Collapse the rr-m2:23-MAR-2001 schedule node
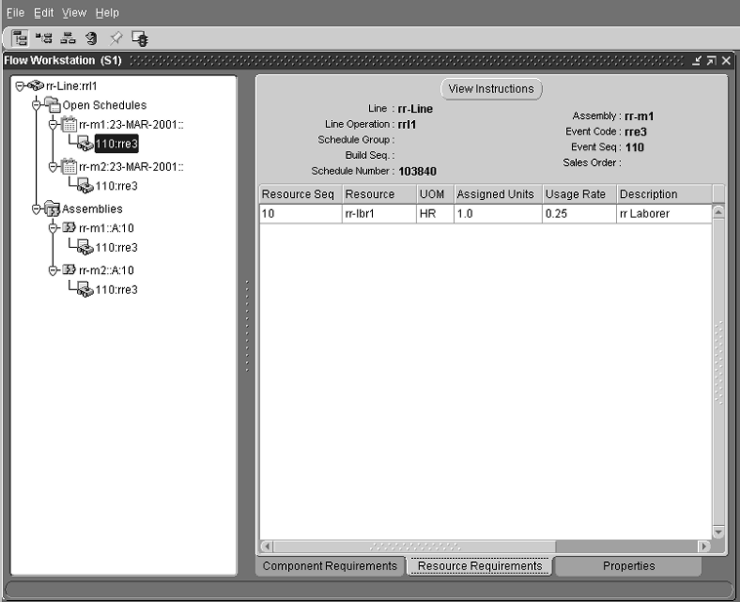The height and width of the screenshot is (602, 740). pos(53,167)
